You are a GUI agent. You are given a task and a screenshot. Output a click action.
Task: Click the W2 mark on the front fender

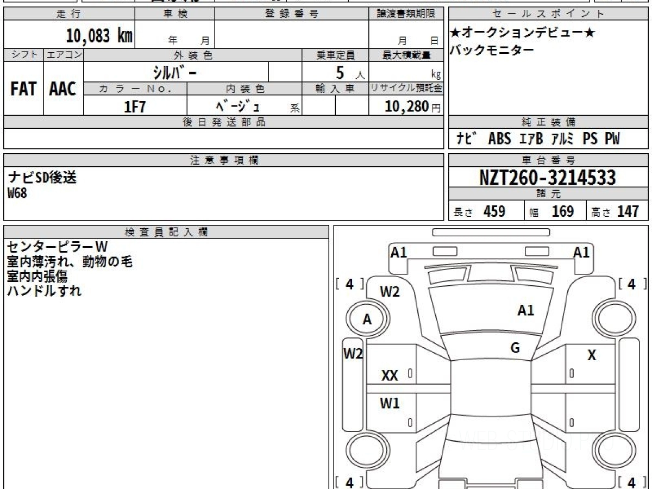390,292
